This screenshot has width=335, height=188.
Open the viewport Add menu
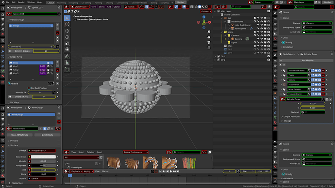click(109, 7)
